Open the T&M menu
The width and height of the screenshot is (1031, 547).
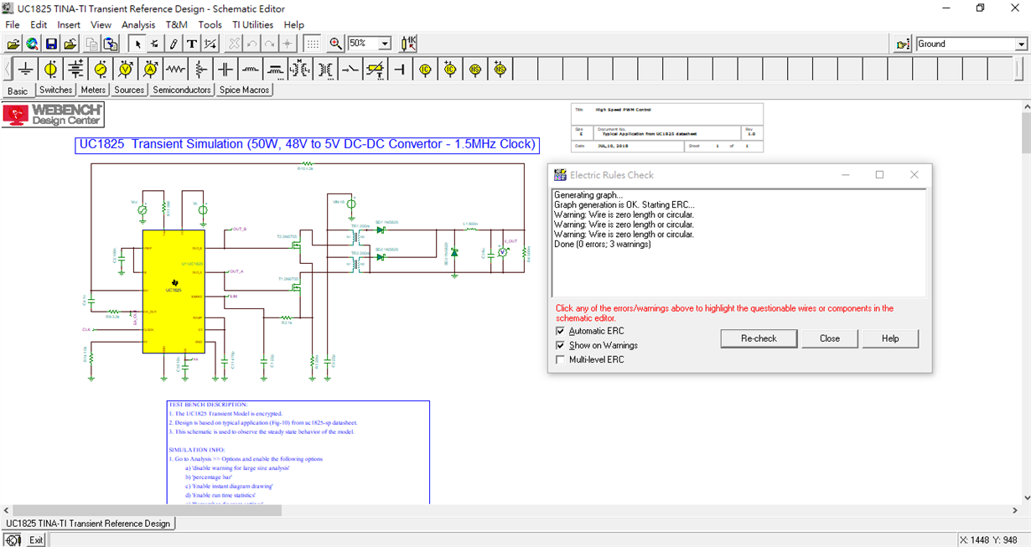point(177,25)
